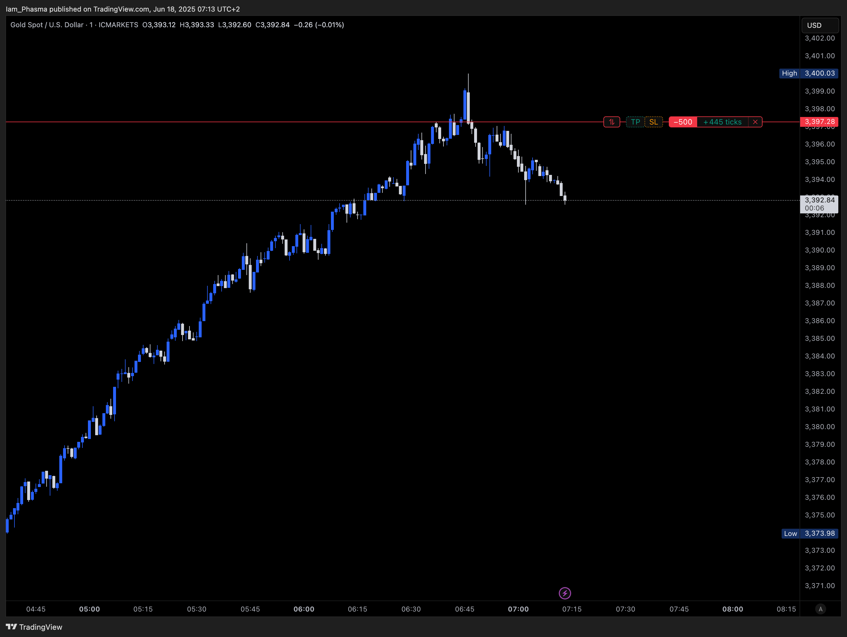Click the +445 ticks profit label
This screenshot has width=847, height=637.
point(723,122)
